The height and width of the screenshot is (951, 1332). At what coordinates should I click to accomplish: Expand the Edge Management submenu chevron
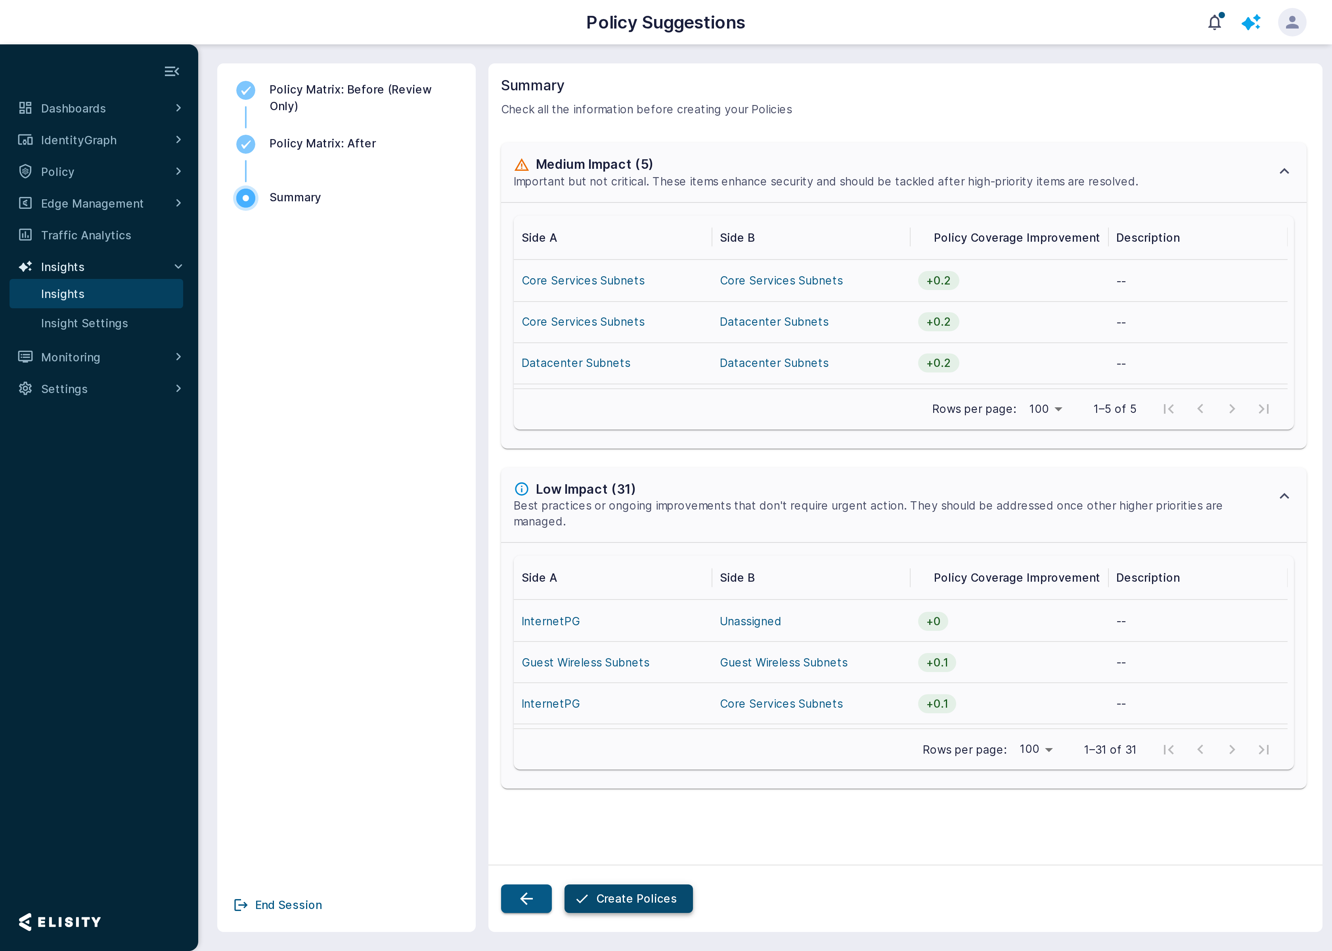tap(178, 202)
